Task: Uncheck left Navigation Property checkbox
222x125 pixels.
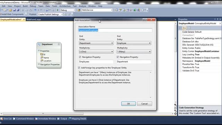Action: pos(80,57)
